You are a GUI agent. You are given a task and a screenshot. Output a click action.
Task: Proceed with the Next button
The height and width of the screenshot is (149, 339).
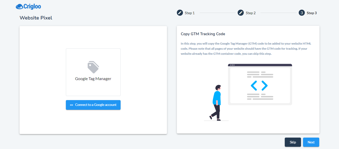tap(311, 142)
